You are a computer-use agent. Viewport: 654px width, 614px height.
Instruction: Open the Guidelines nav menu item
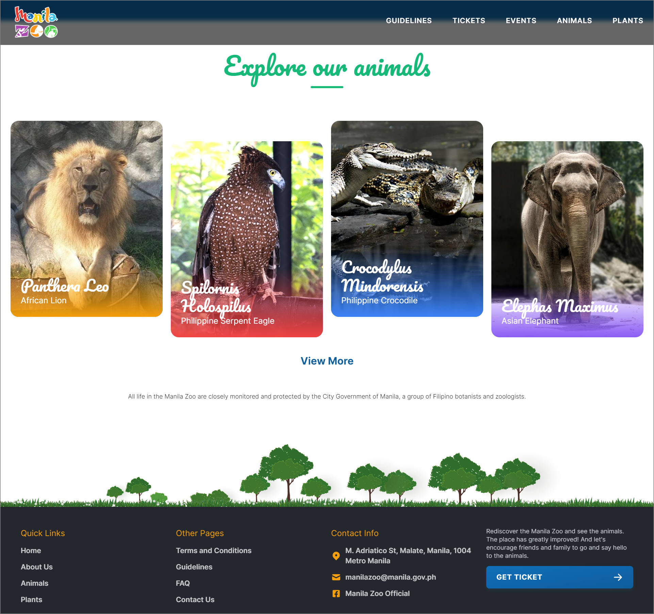click(409, 21)
